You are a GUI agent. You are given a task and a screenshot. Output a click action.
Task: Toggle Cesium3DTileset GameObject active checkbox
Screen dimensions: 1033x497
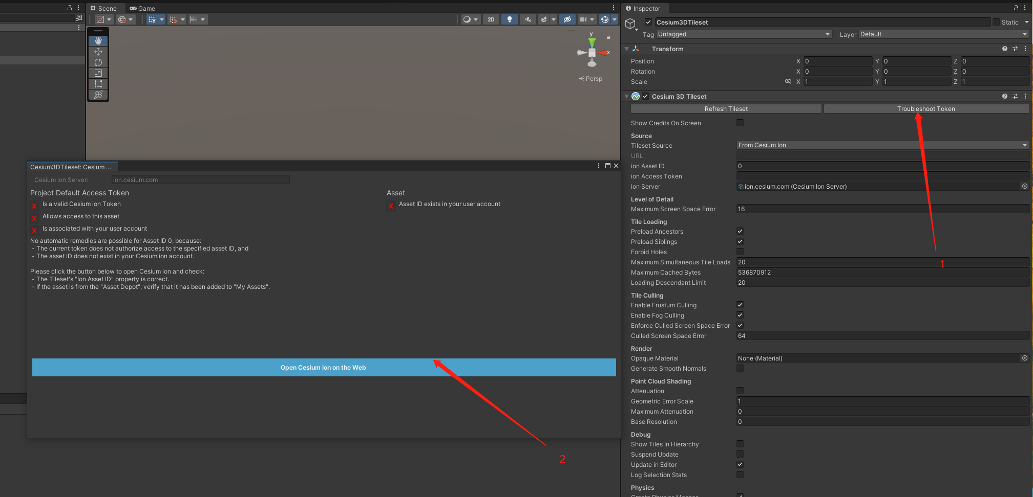[x=648, y=22]
